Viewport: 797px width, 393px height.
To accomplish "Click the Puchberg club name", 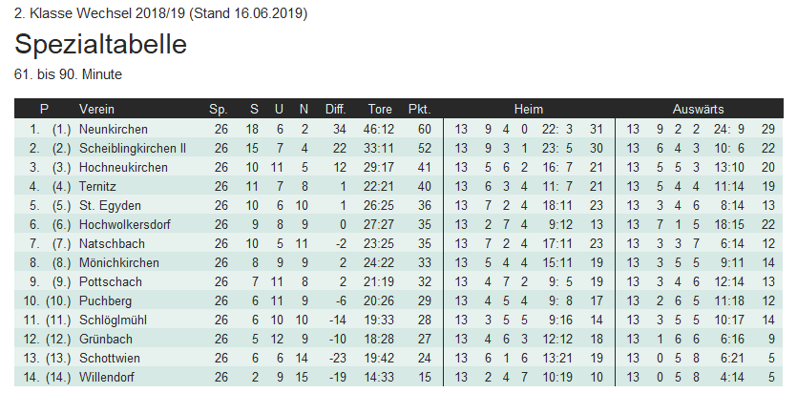I will click(105, 300).
